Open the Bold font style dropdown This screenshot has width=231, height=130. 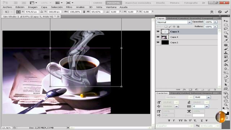click(209, 97)
